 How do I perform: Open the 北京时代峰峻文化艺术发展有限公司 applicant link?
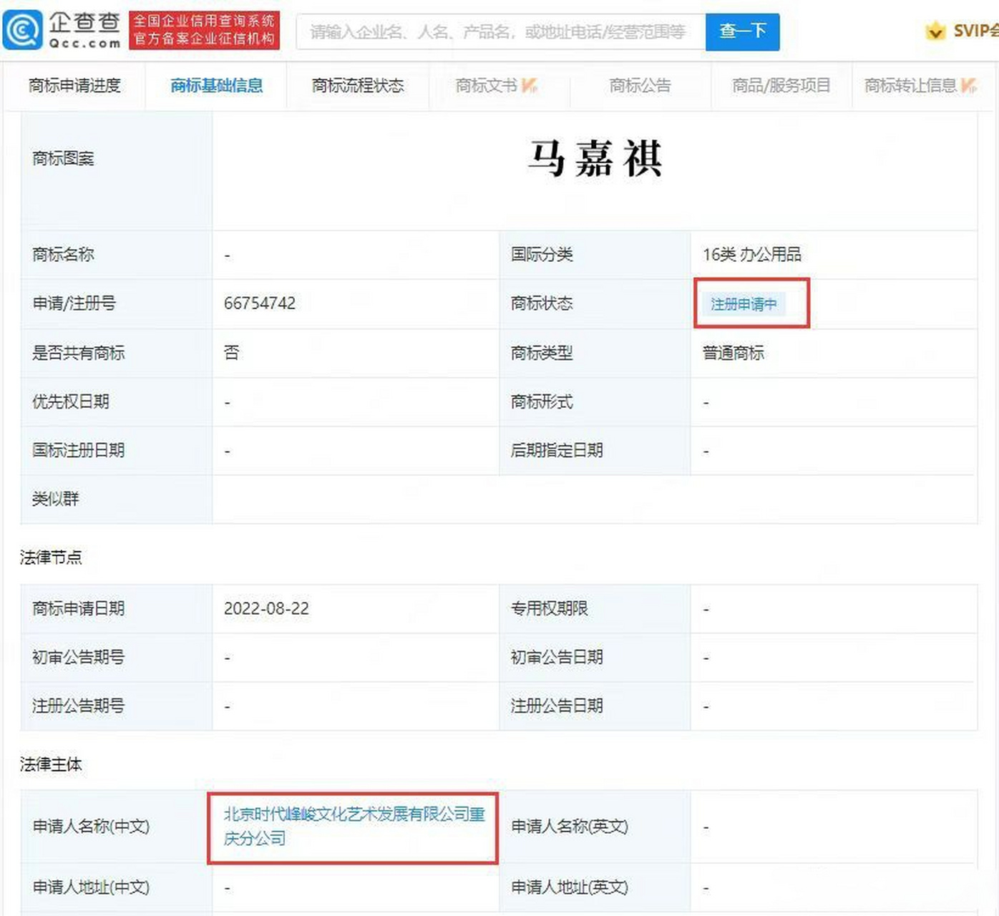(x=354, y=826)
